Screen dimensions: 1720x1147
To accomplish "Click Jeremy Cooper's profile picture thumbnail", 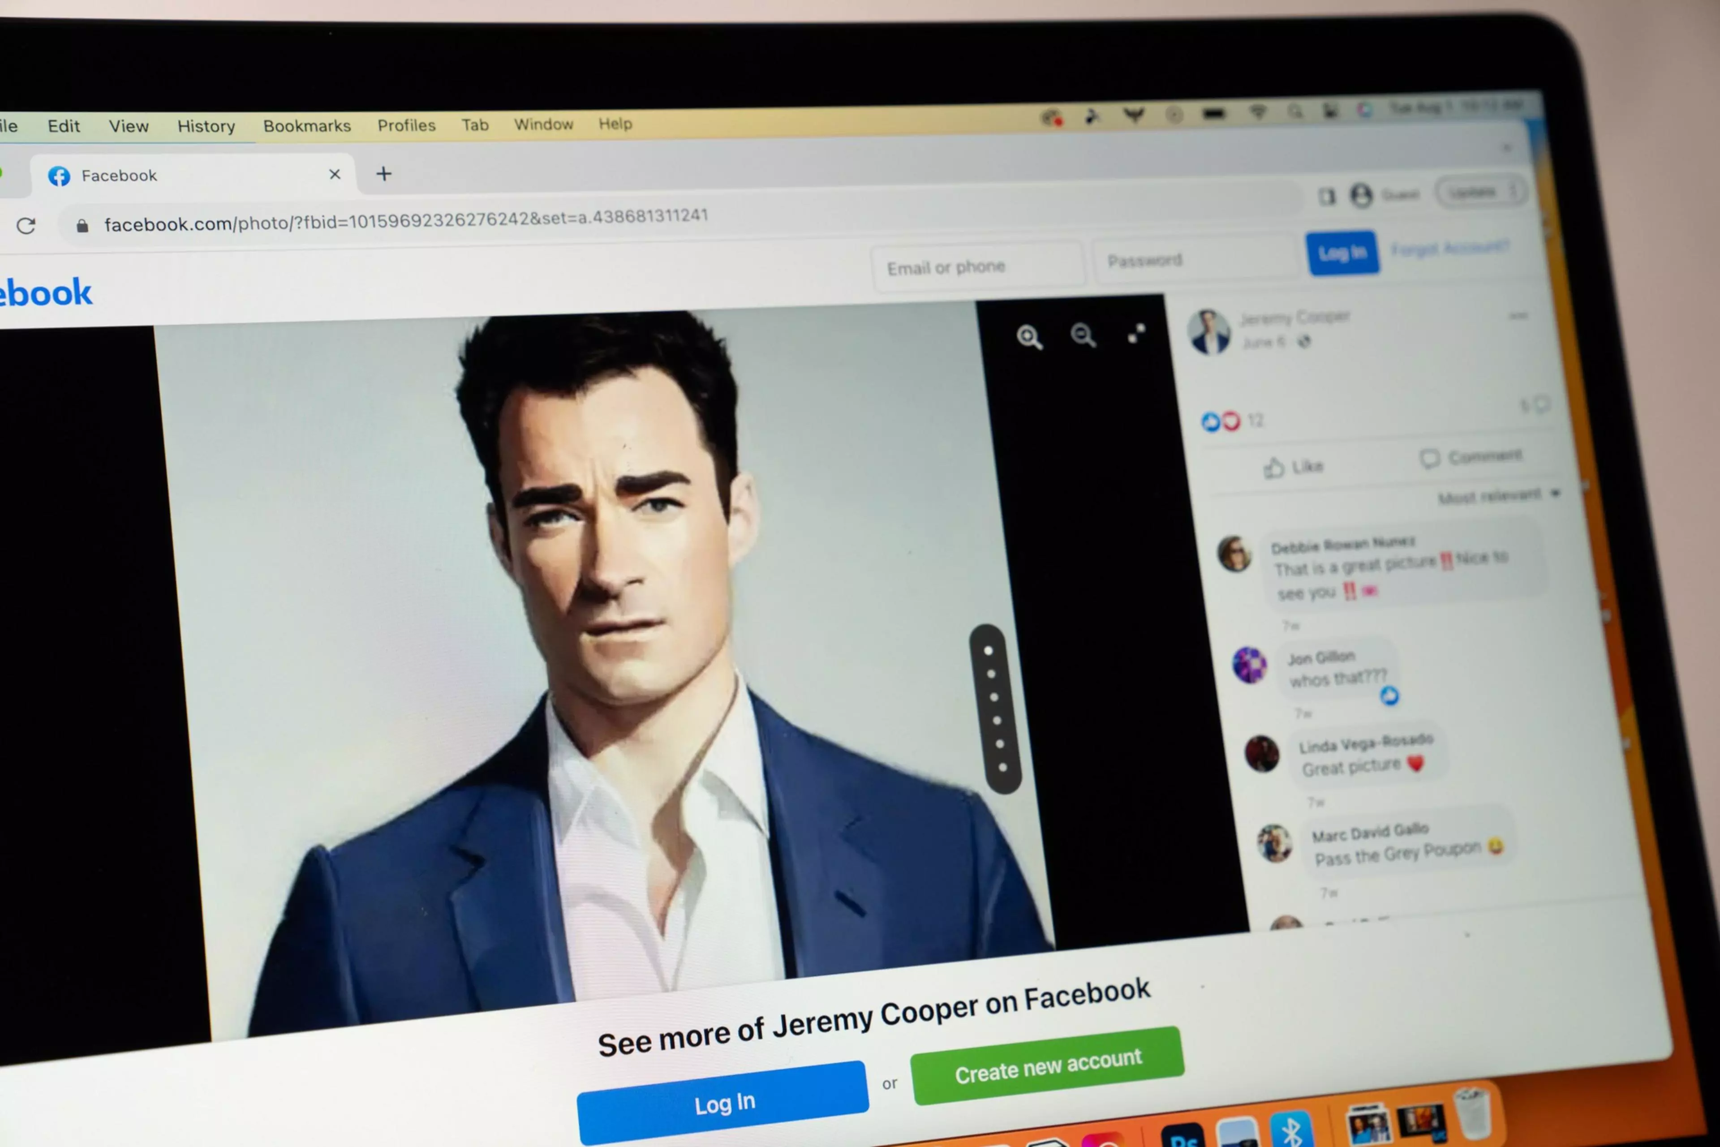I will [1208, 331].
